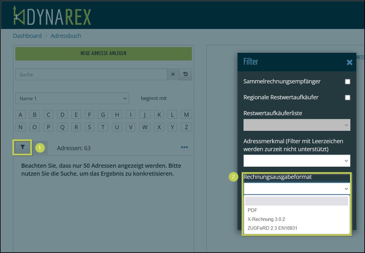Filter addresses by letter A
The height and width of the screenshot is (253, 365).
coord(20,115)
